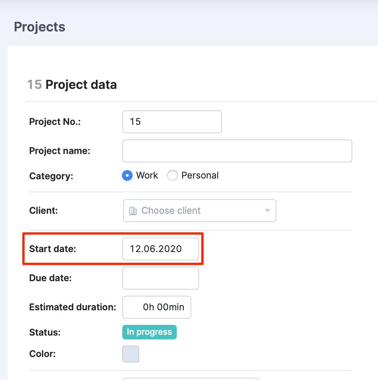The image size is (378, 380).
Task: Click the In progress status badge
Action: pos(150,332)
